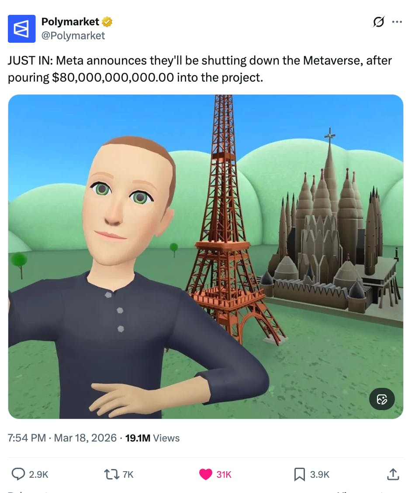Open the Metaverse avatar image

tap(206, 257)
